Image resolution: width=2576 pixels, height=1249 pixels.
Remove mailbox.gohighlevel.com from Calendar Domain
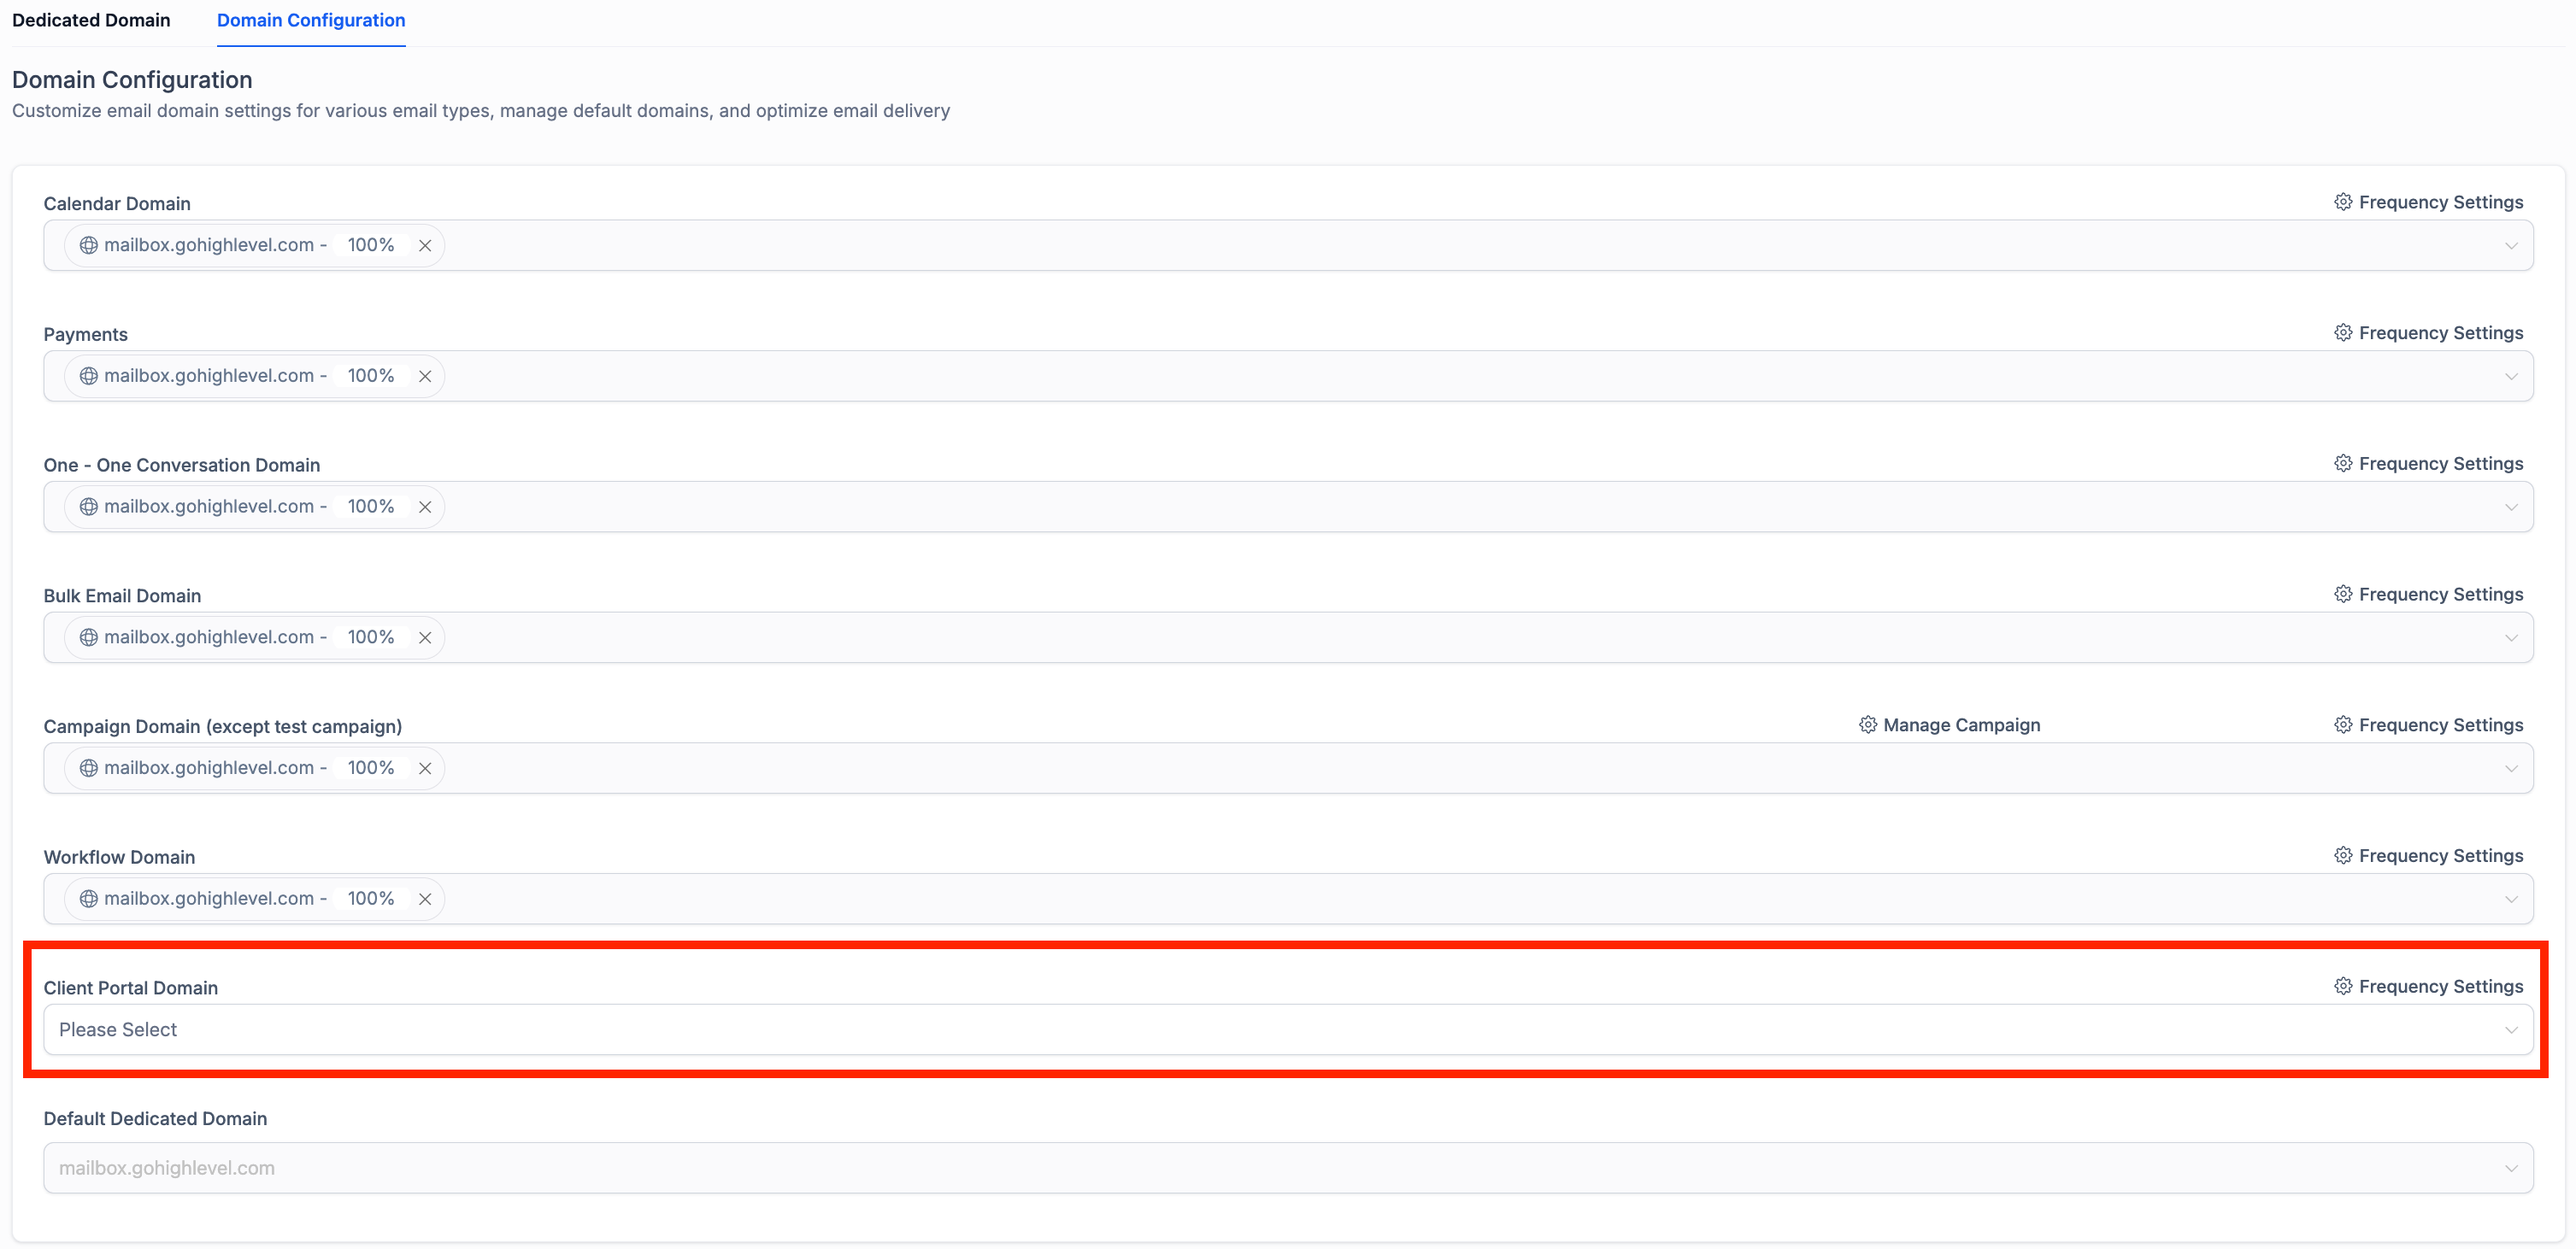(425, 246)
